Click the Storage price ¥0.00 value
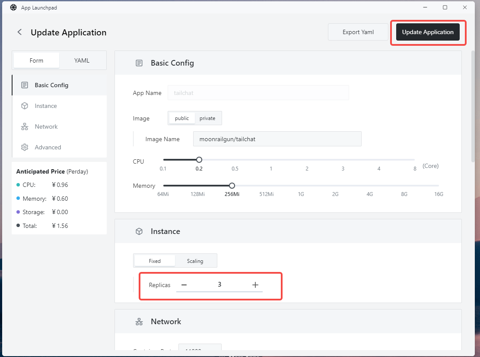The image size is (480, 357). coord(60,212)
